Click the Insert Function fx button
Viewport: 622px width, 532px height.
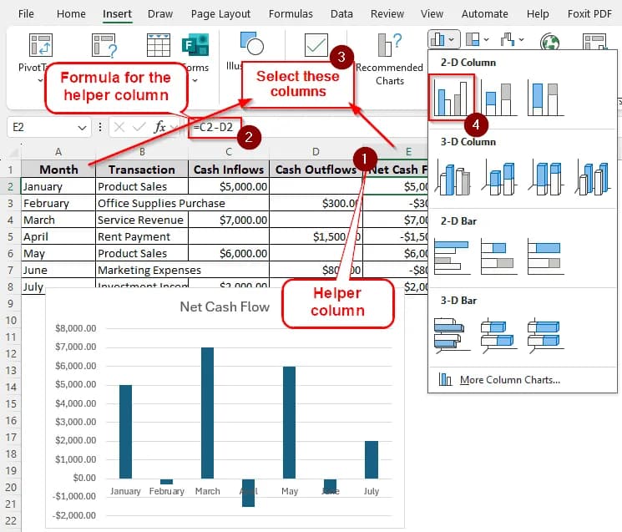coord(159,127)
